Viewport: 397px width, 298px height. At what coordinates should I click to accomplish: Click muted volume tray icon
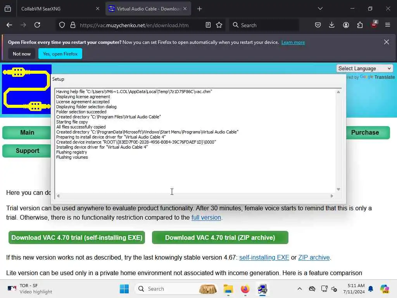click(x=334, y=289)
